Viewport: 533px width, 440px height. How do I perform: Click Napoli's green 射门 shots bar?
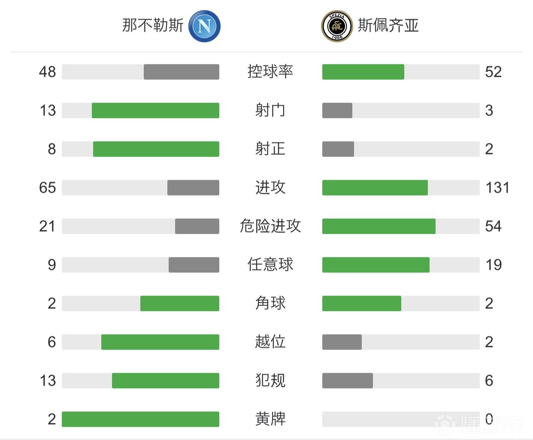[x=155, y=110]
